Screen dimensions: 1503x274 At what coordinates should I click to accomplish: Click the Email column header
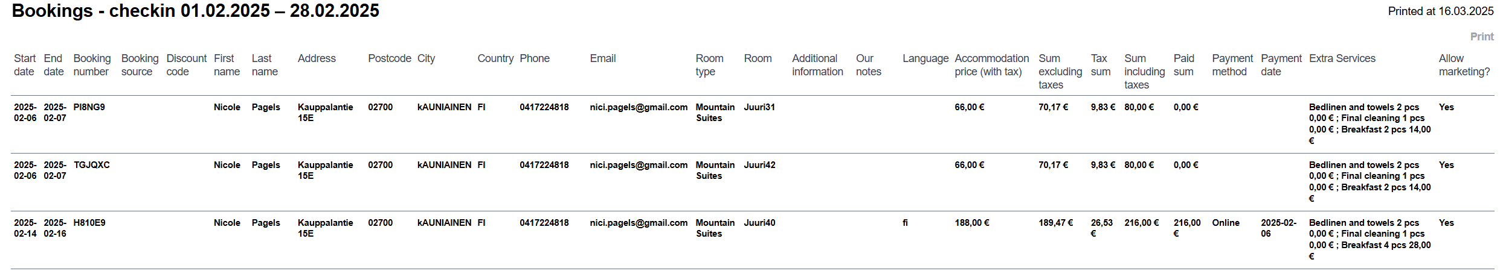point(602,58)
